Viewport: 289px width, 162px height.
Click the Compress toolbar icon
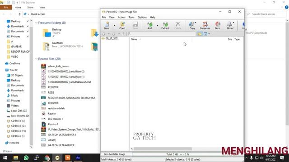[205, 25]
